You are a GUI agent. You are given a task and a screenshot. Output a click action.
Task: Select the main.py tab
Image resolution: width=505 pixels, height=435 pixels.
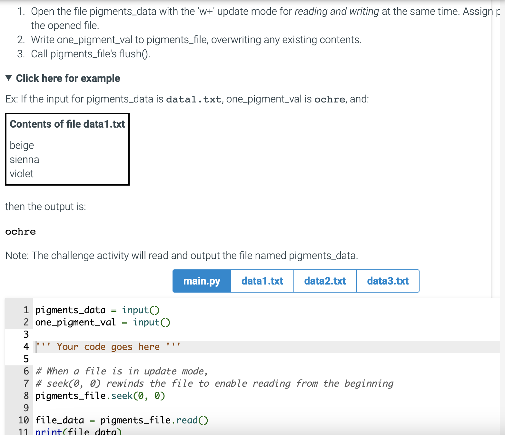coord(201,281)
